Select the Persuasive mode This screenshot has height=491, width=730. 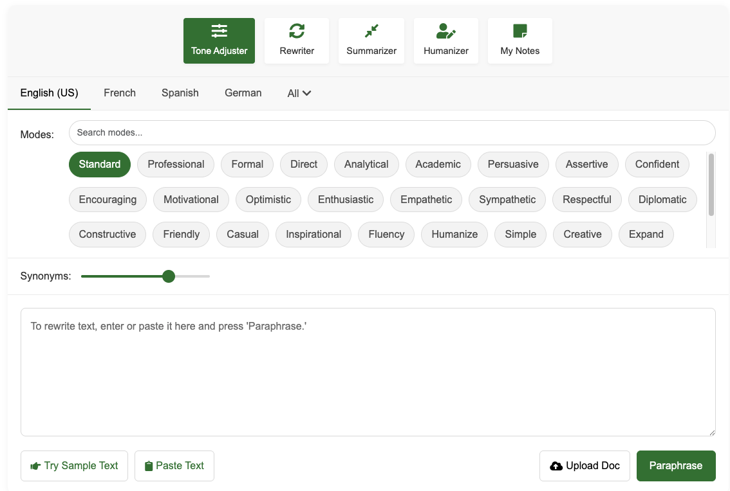(x=513, y=164)
